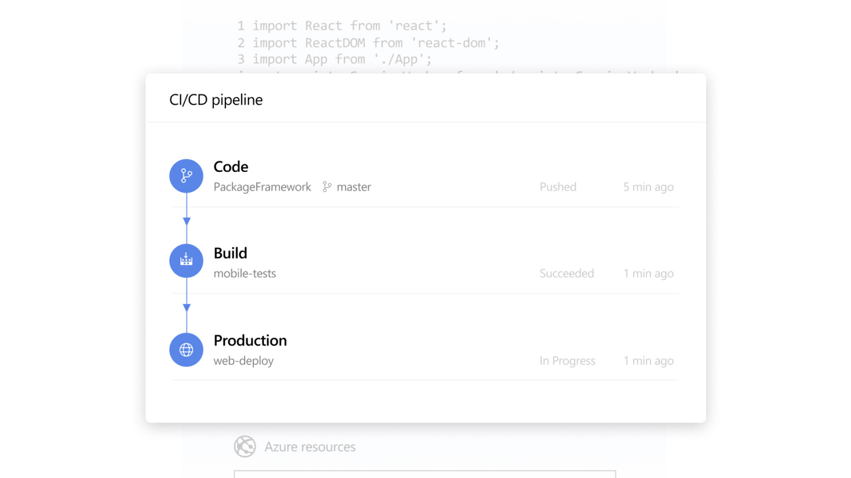Click the Production stage globe icon
Image resolution: width=851 pixels, height=478 pixels.
pos(186,350)
